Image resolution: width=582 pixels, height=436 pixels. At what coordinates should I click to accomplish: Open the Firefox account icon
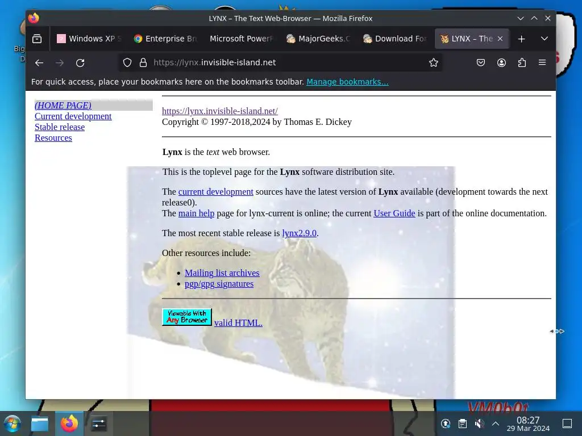(x=501, y=62)
